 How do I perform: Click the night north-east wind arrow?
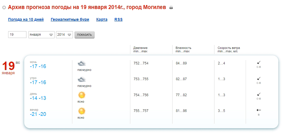coord(259,63)
